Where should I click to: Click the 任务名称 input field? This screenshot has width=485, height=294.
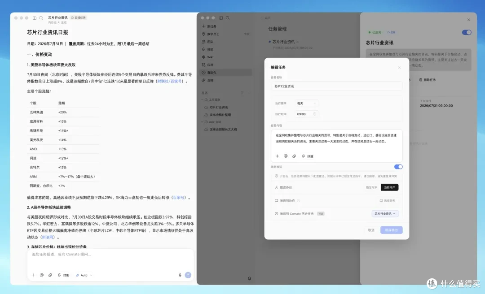tap(336, 86)
